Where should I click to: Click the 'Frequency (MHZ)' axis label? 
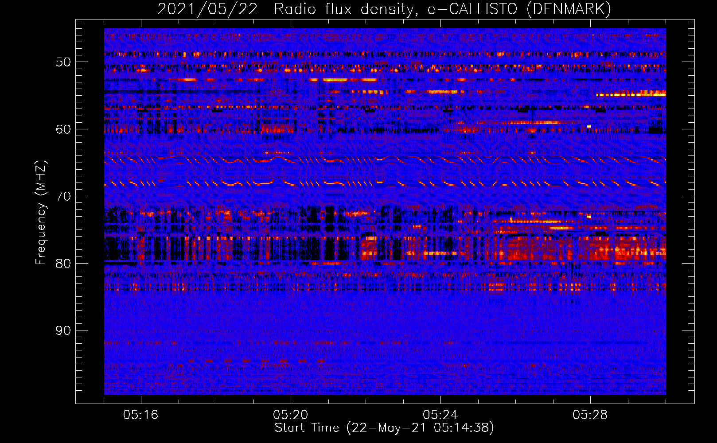[x=41, y=213]
